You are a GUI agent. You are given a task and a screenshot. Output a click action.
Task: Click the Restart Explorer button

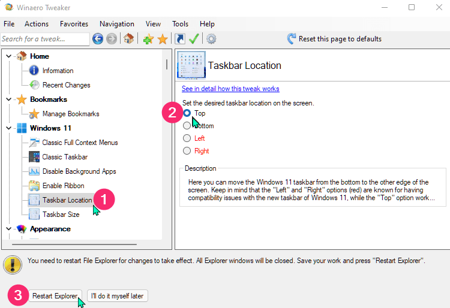coord(55,295)
